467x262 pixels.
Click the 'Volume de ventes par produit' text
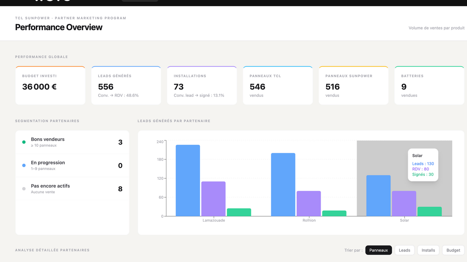437,28
